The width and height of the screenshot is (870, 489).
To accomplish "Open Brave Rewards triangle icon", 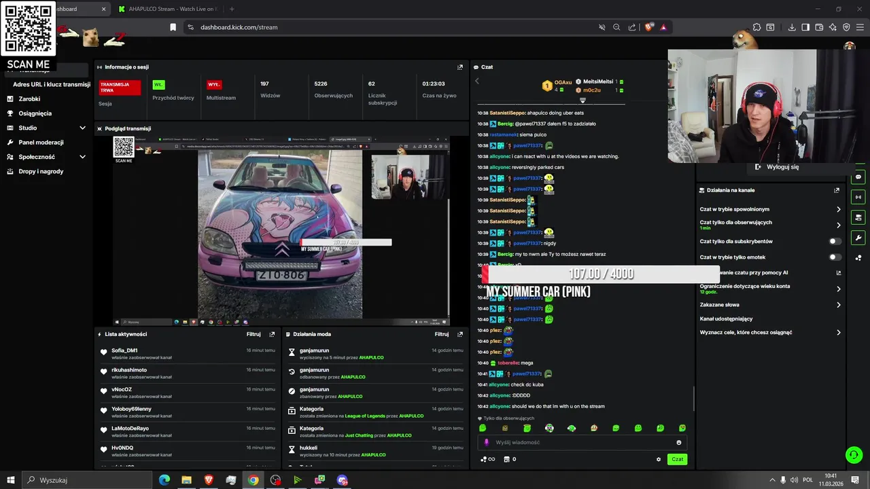I will pyautogui.click(x=663, y=27).
